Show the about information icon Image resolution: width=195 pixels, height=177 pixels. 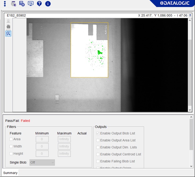pyautogui.click(x=48, y=4)
